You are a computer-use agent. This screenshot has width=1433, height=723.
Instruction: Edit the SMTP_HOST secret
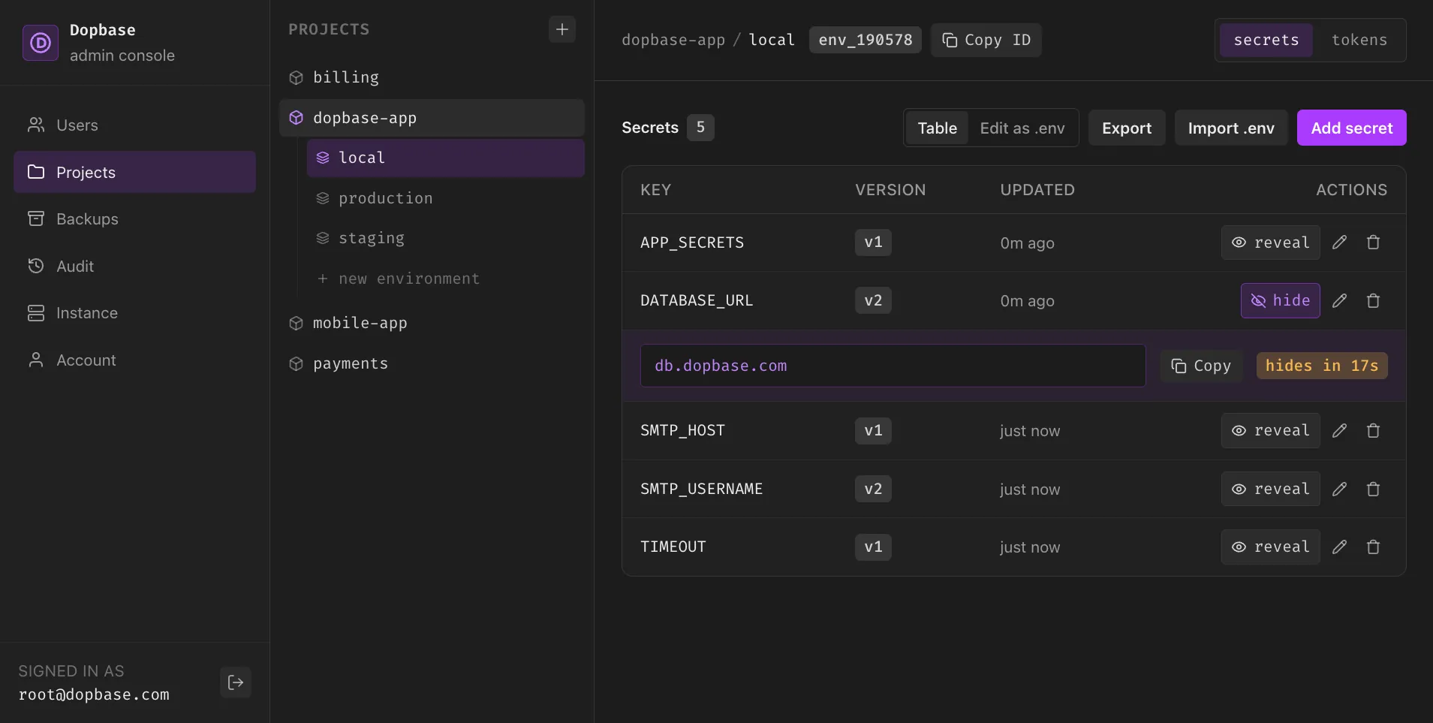click(x=1339, y=431)
